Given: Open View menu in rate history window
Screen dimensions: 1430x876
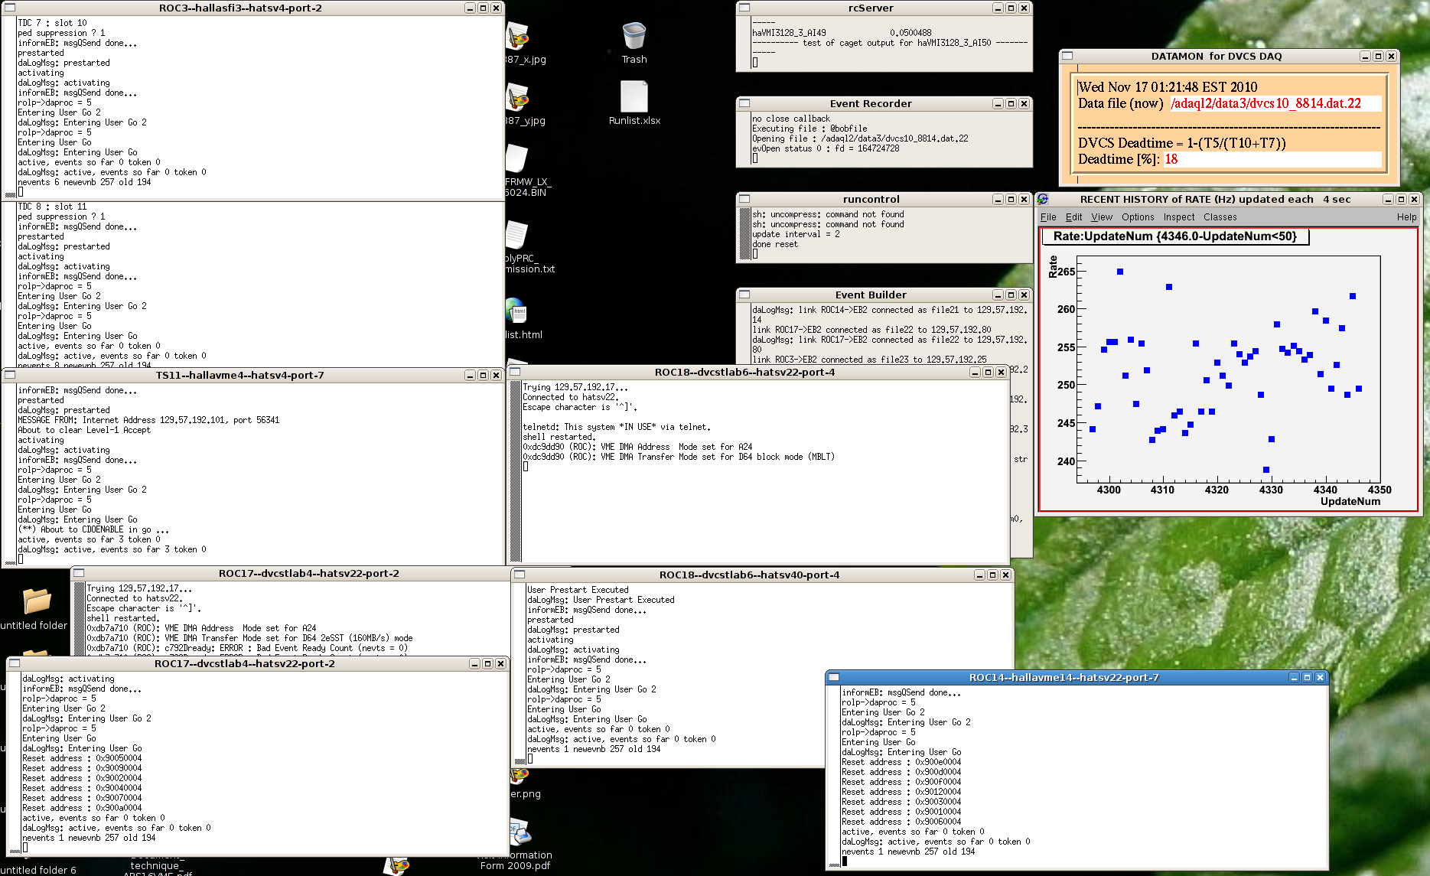Looking at the screenshot, I should coord(1102,217).
